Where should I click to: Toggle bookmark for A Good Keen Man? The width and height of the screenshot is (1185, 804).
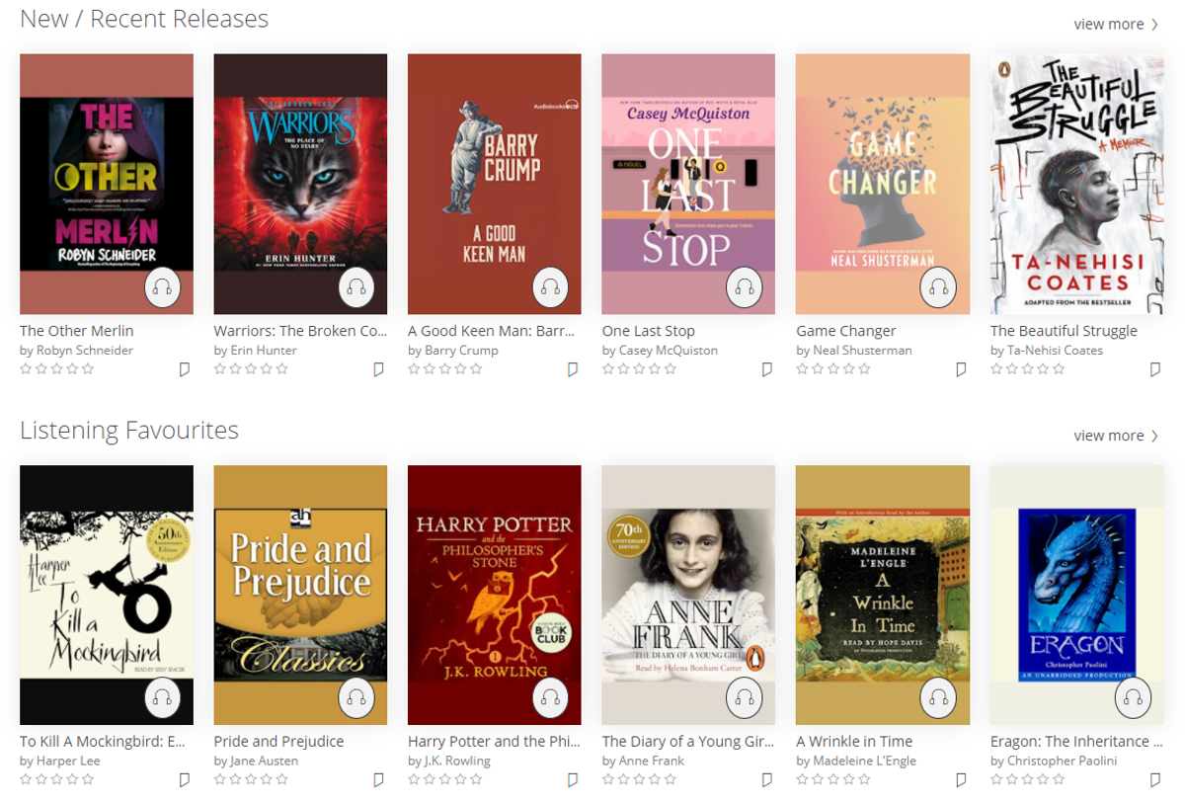click(573, 369)
